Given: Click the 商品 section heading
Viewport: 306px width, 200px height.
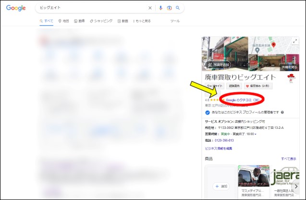Looking at the screenshot, I should [x=208, y=159].
